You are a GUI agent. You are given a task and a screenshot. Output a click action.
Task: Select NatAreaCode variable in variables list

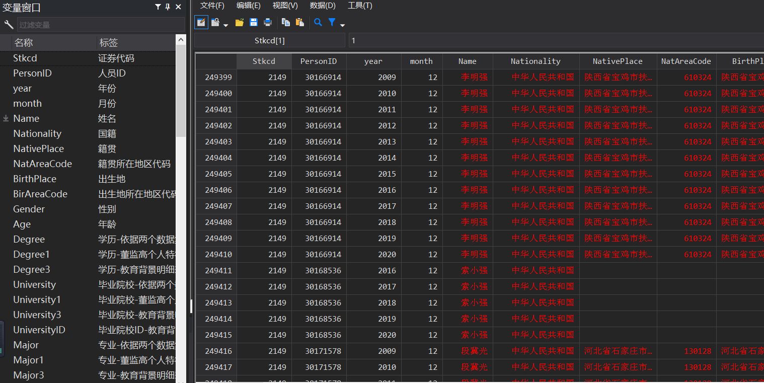click(88, 164)
